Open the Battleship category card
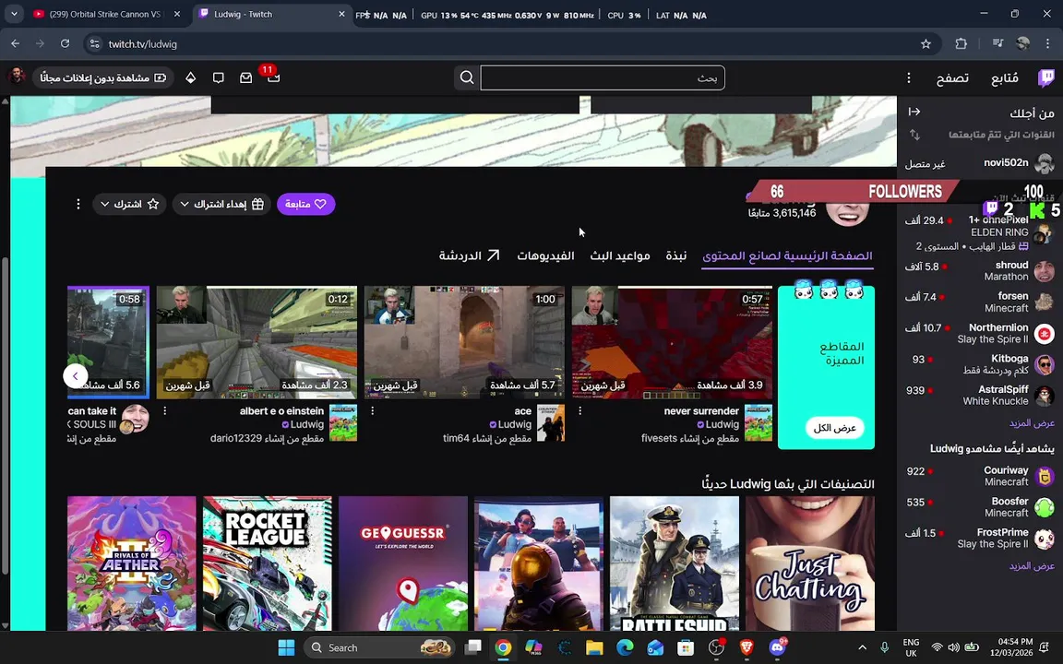The height and width of the screenshot is (664, 1063). [675, 563]
